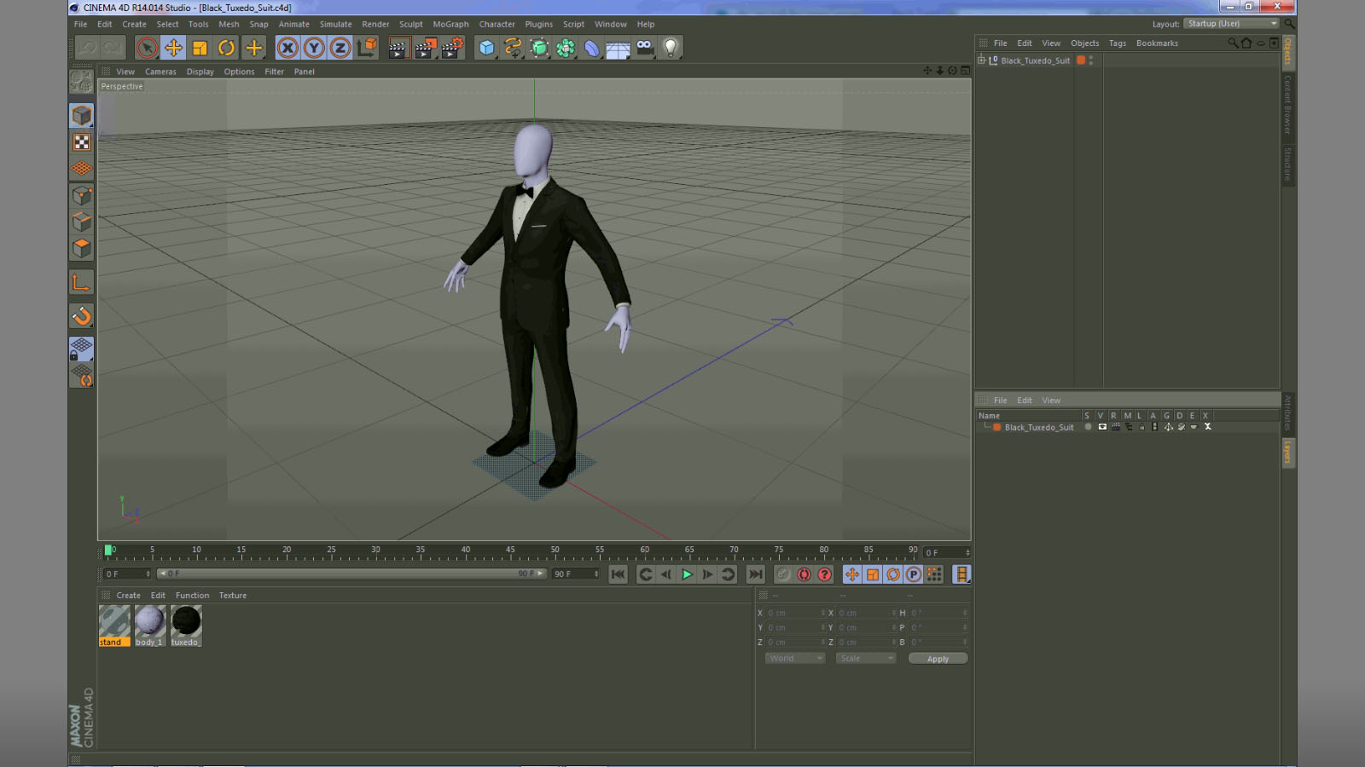Viewport: 1365px width, 767px height.
Task: Click Object Manager search icon
Action: (1233, 43)
